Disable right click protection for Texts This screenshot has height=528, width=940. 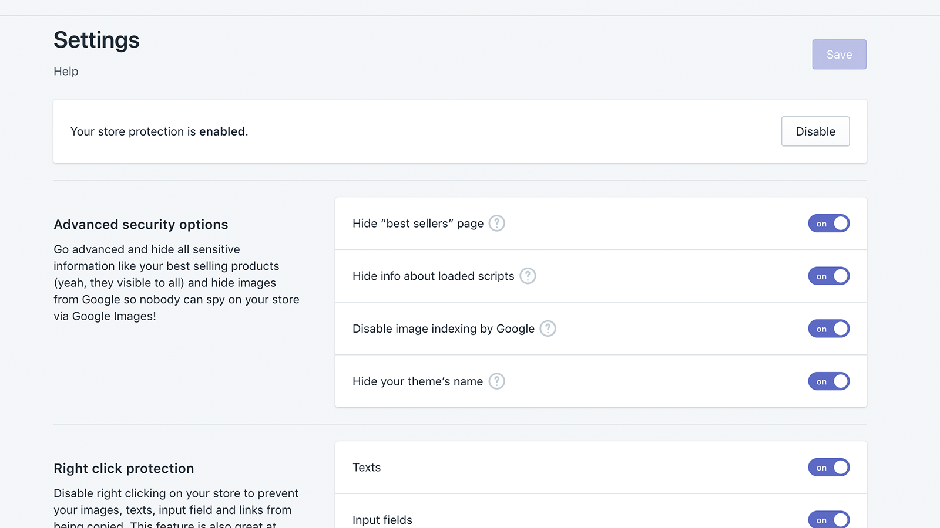point(828,467)
